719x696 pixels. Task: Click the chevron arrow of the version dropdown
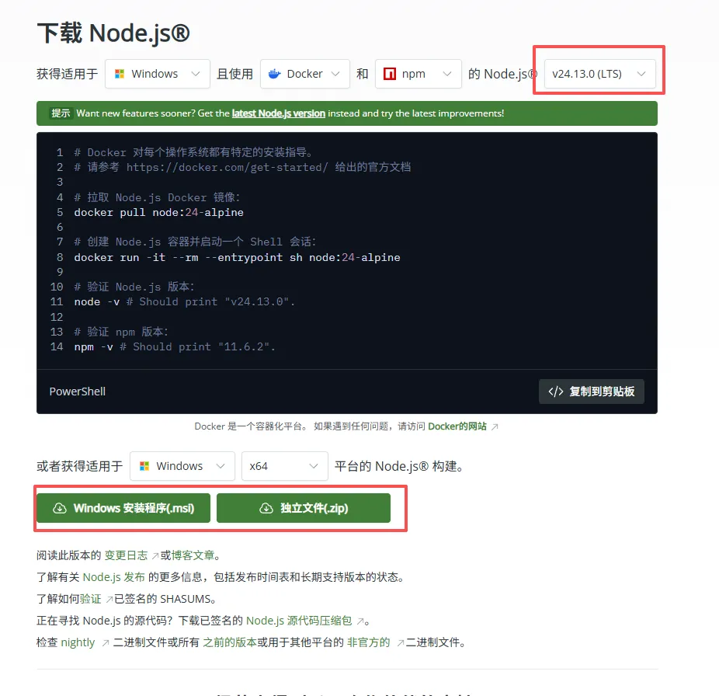tap(641, 74)
